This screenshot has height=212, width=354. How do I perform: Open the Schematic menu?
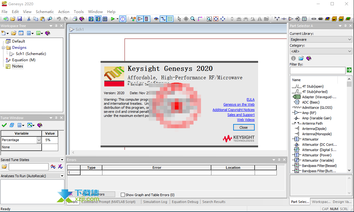tap(45, 12)
